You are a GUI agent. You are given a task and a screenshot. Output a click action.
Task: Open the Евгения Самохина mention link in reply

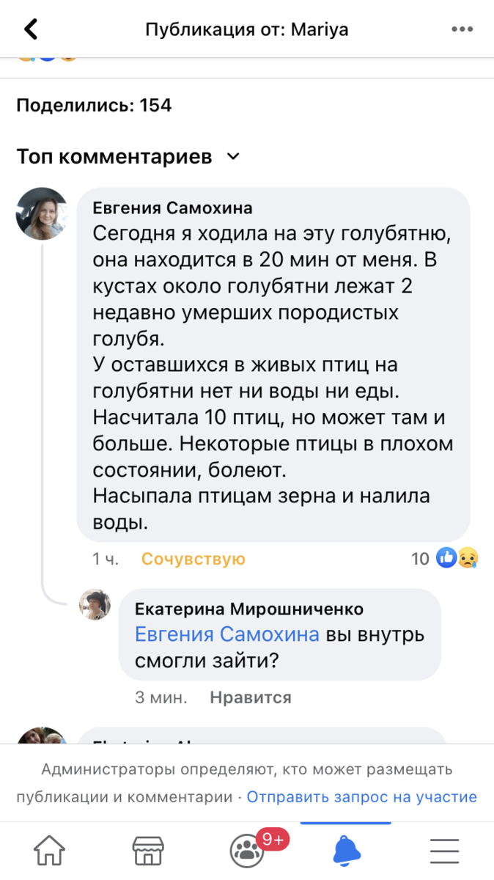227,634
